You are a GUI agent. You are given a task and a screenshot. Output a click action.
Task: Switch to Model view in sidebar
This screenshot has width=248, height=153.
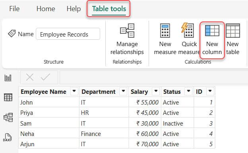8,117
